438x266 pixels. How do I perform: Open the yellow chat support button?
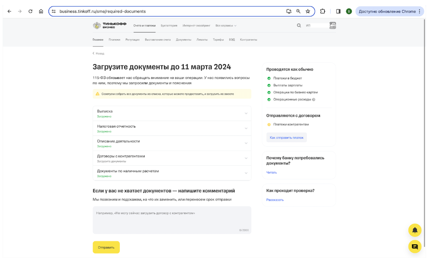click(x=415, y=247)
